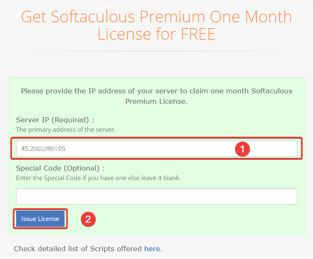
Task: Click the "Get Softaculous Premium One Month" heading line
Action: pos(156,17)
